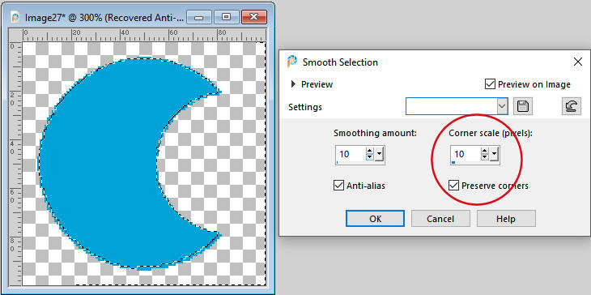Click the Smoothing amount value field
Image resolution: width=591 pixels, height=295 pixels.
click(x=351, y=154)
